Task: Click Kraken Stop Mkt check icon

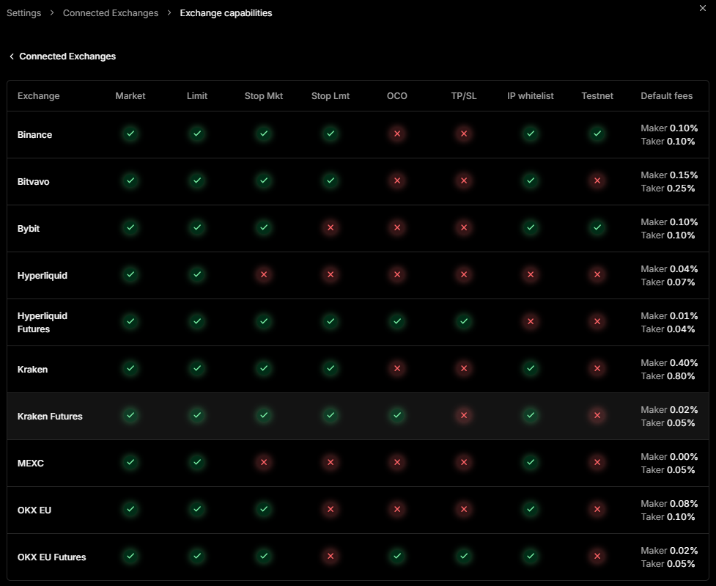Action: point(264,368)
